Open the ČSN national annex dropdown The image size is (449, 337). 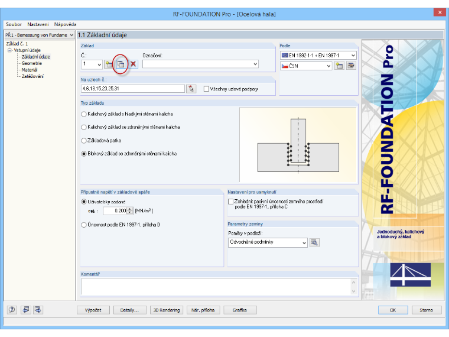click(x=328, y=66)
